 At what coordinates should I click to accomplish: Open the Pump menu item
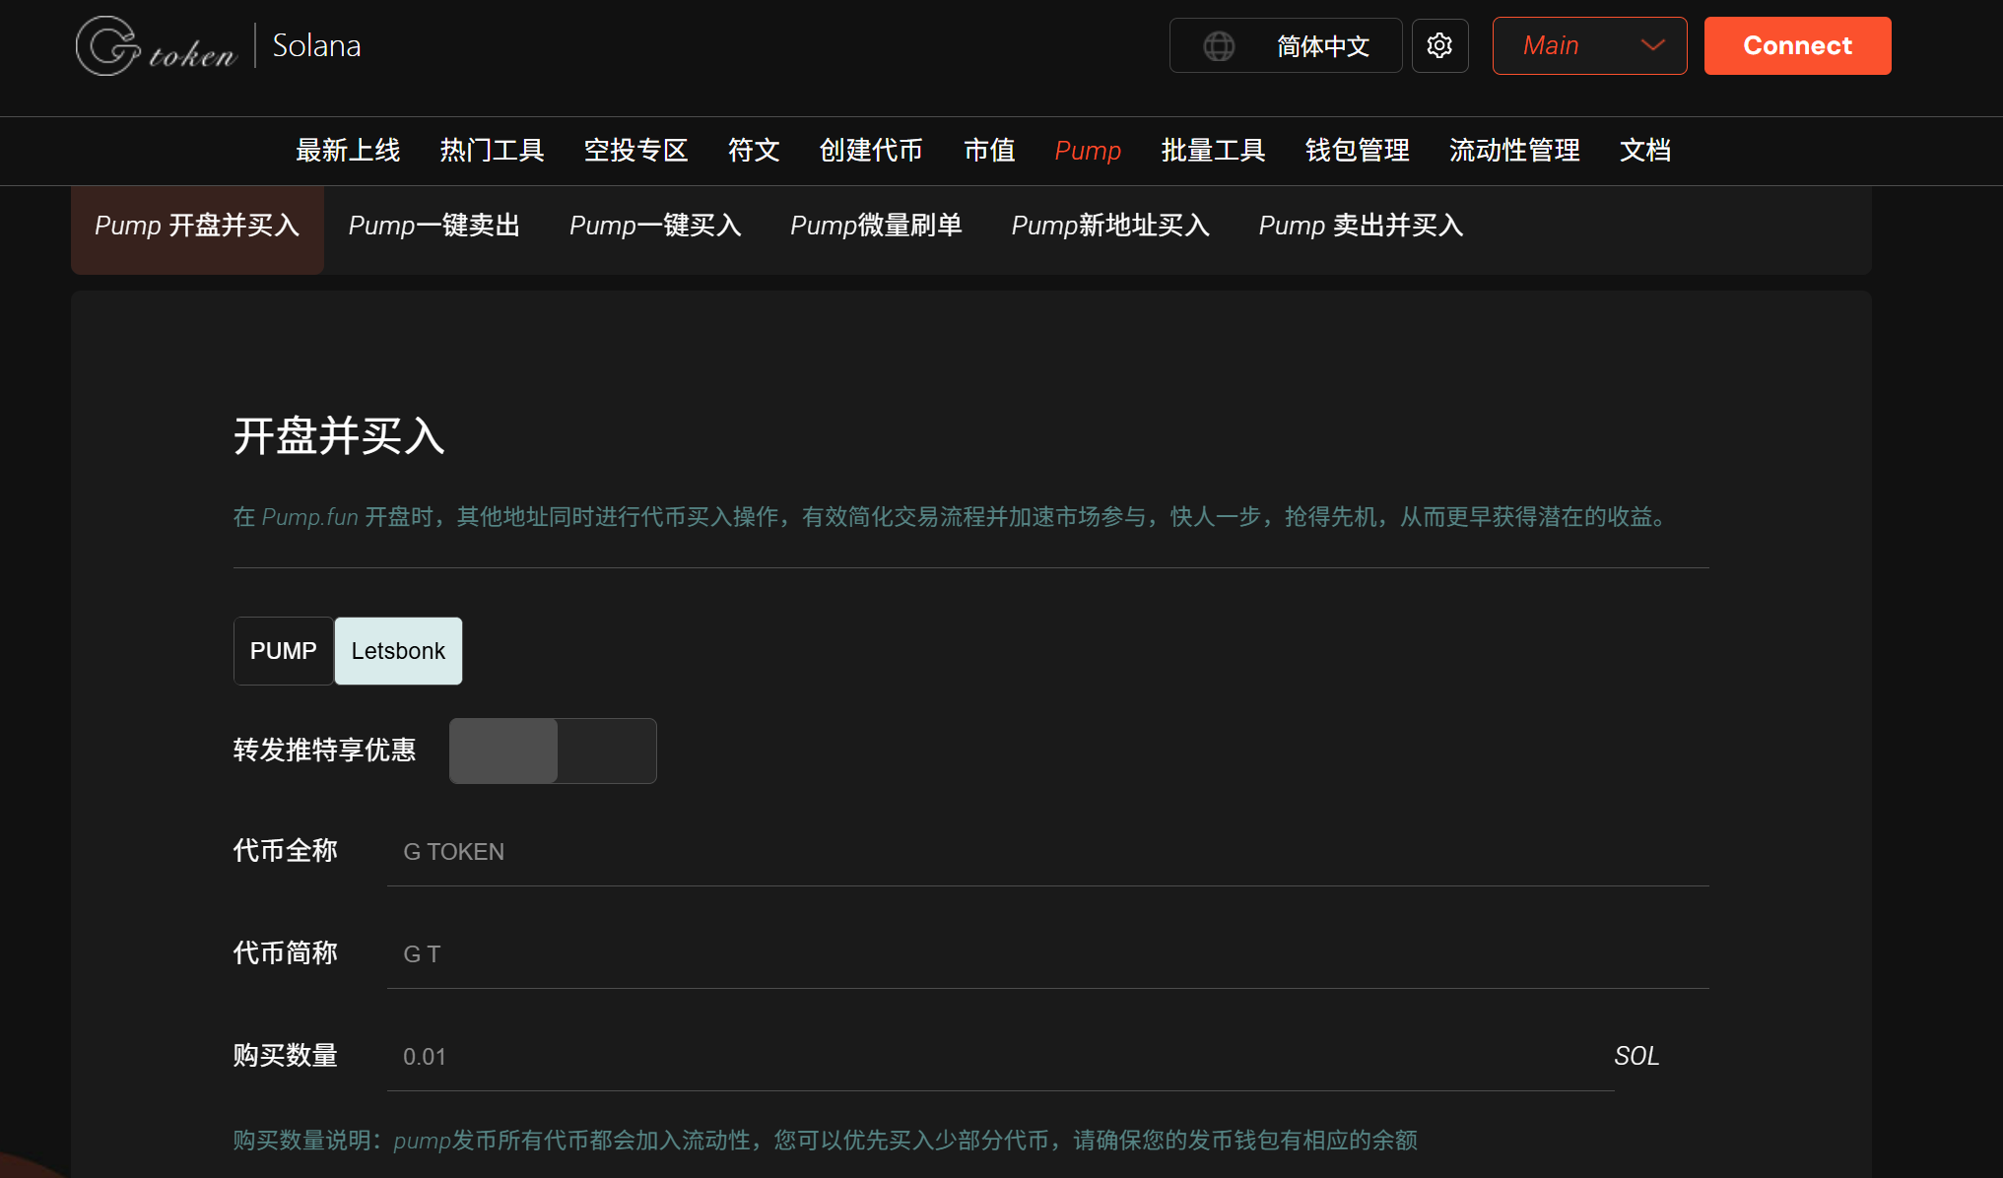click(x=1088, y=151)
